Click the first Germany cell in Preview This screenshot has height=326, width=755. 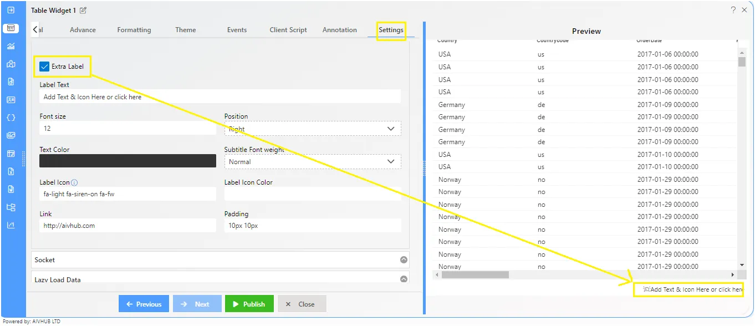pos(451,104)
